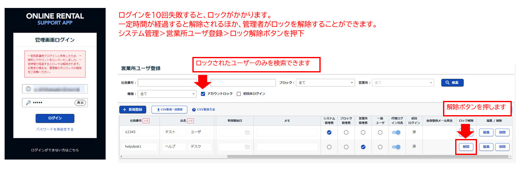This screenshot has width=521, height=170.
Task: Click the 新規登録 plus button
Action: (133, 110)
